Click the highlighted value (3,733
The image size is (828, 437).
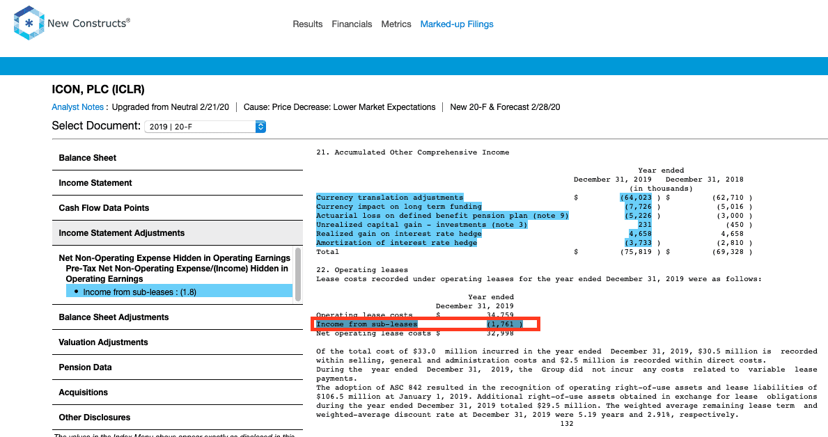coord(639,242)
